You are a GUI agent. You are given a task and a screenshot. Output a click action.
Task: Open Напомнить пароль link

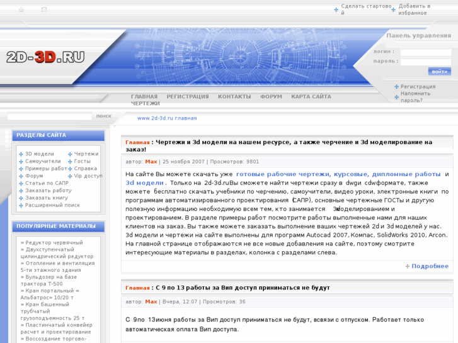click(x=415, y=97)
